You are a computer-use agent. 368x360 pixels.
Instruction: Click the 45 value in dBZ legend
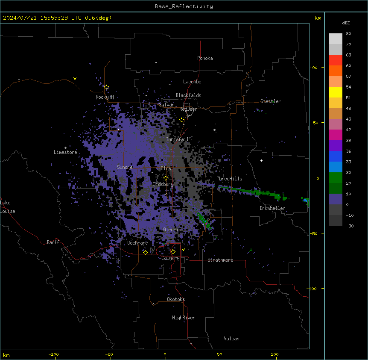tap(348, 119)
